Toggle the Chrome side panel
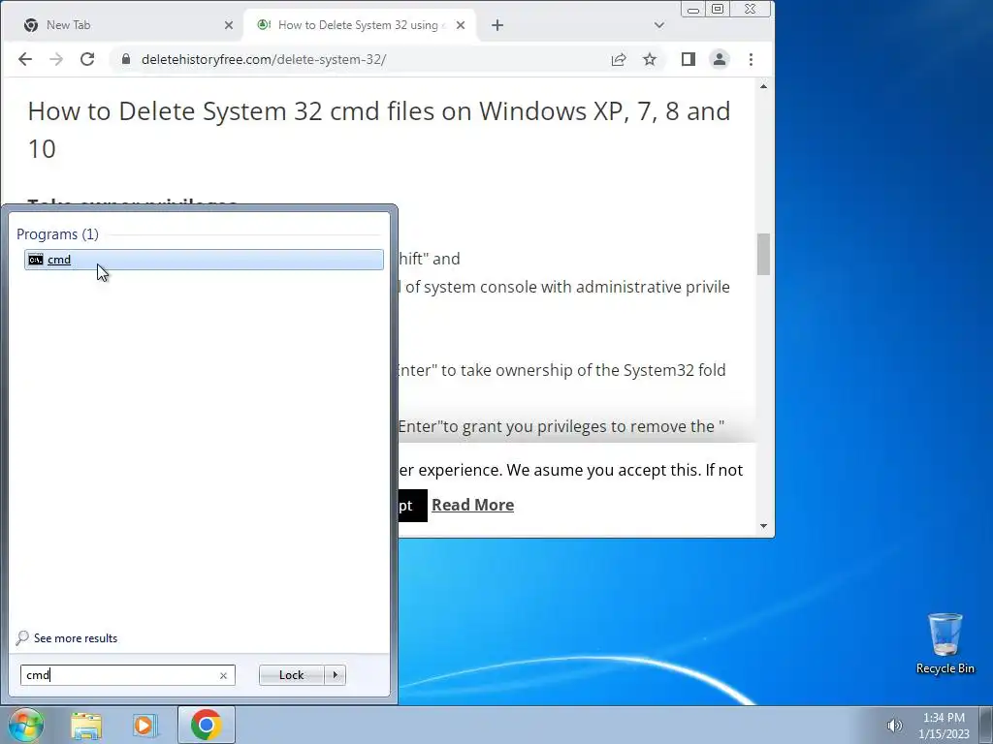The image size is (993, 744). pos(689,59)
